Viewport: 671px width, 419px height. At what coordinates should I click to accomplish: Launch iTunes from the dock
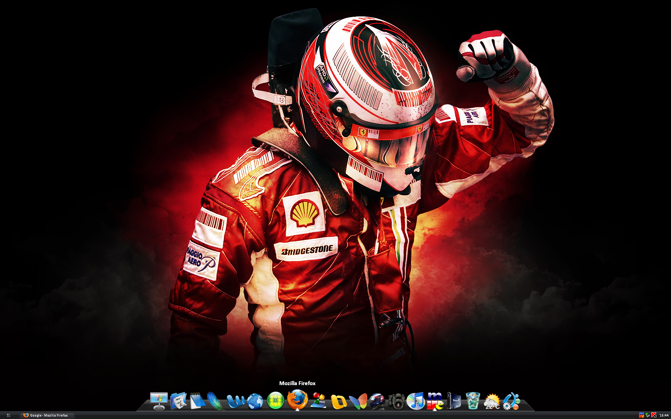tap(416, 401)
